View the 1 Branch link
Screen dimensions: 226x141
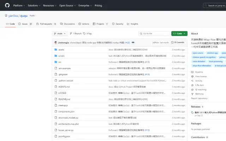(x=76, y=33)
